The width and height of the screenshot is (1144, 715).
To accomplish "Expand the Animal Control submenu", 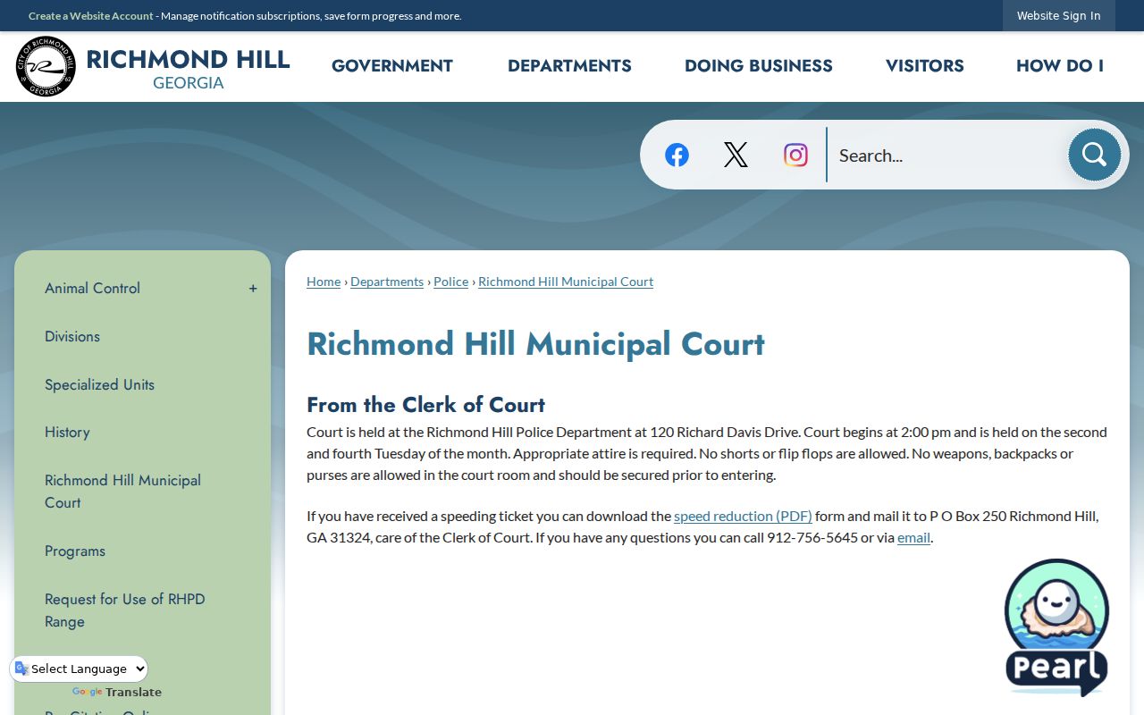I will [x=253, y=289].
